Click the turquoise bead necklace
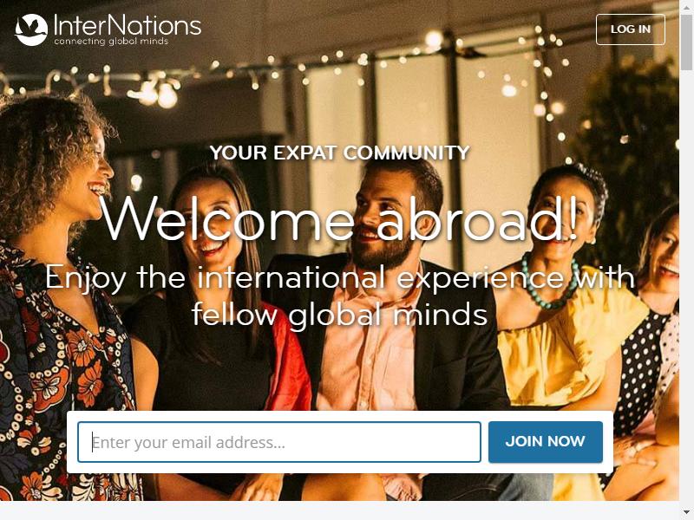Viewport: 694px width, 520px height. click(x=549, y=283)
